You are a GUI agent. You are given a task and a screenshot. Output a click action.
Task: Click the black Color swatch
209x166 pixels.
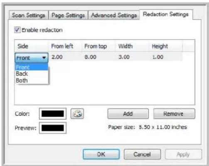53,114
